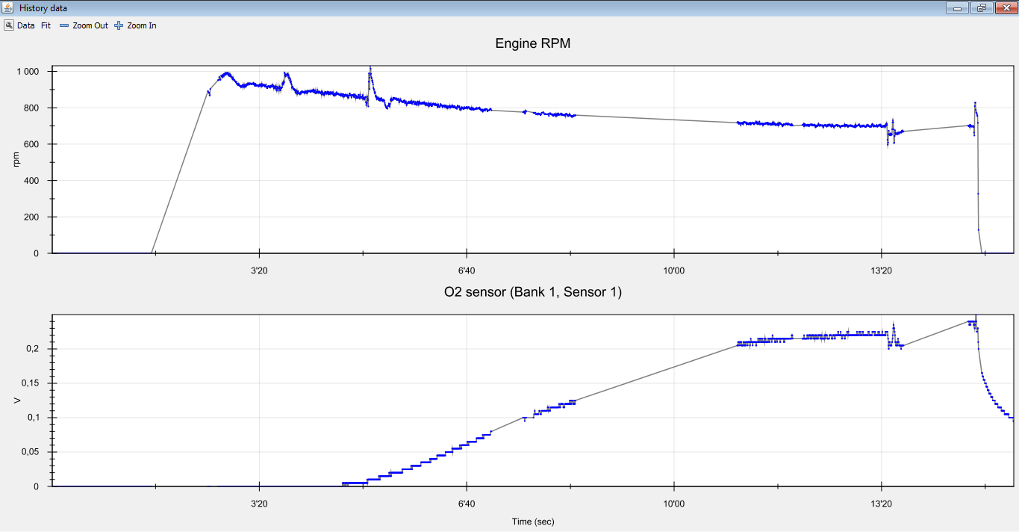Click the 10'00 time label under Engine RPM chart
The width and height of the screenshot is (1019, 532).
click(x=673, y=270)
